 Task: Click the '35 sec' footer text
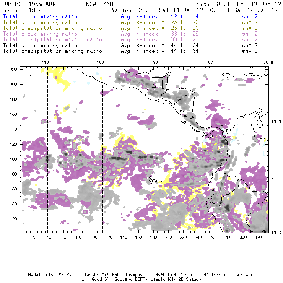click(x=244, y=275)
